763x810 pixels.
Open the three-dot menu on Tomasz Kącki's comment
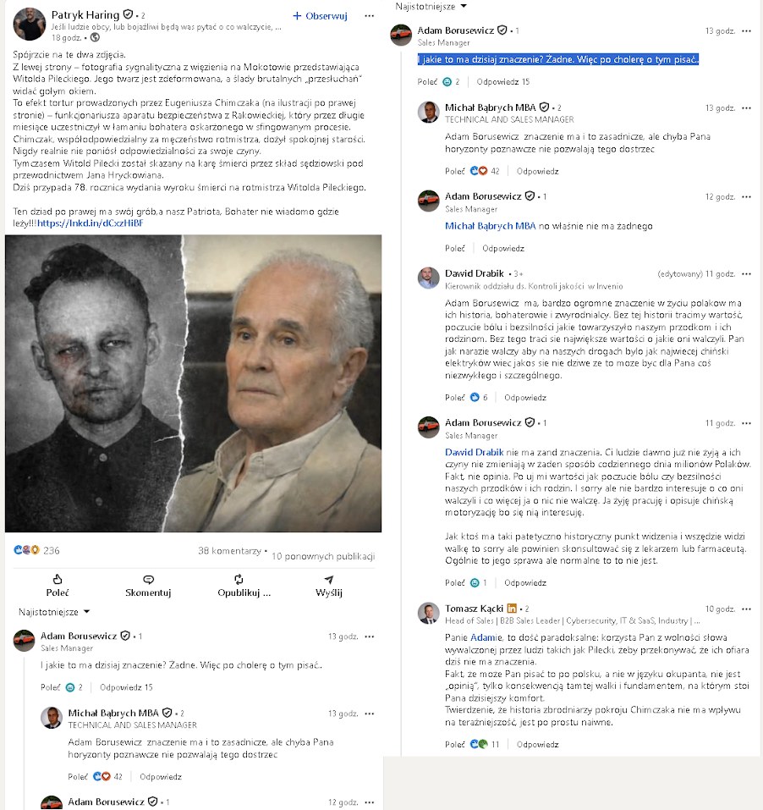746,609
